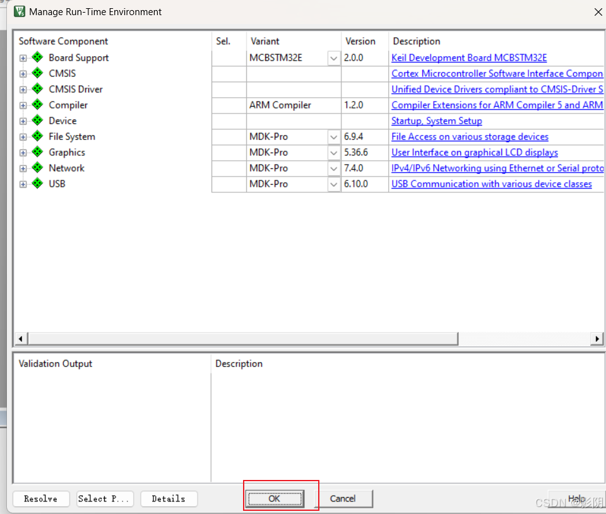Click the Keil uVision title bar icon
Screen dimensions: 606x514
(x=20, y=11)
